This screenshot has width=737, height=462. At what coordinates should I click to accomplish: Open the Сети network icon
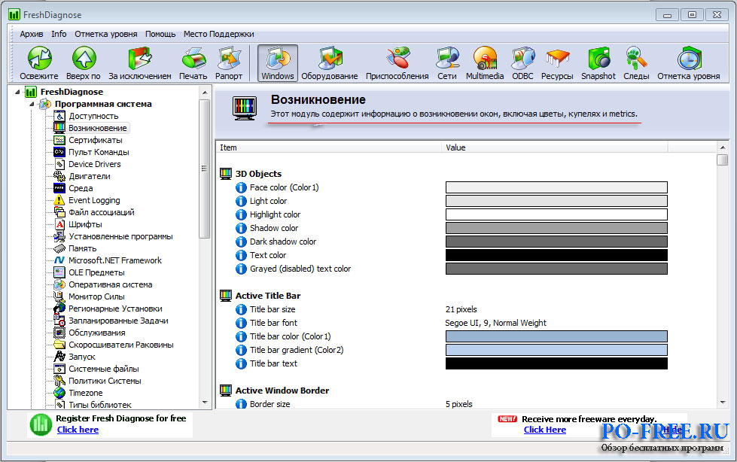[x=447, y=59]
